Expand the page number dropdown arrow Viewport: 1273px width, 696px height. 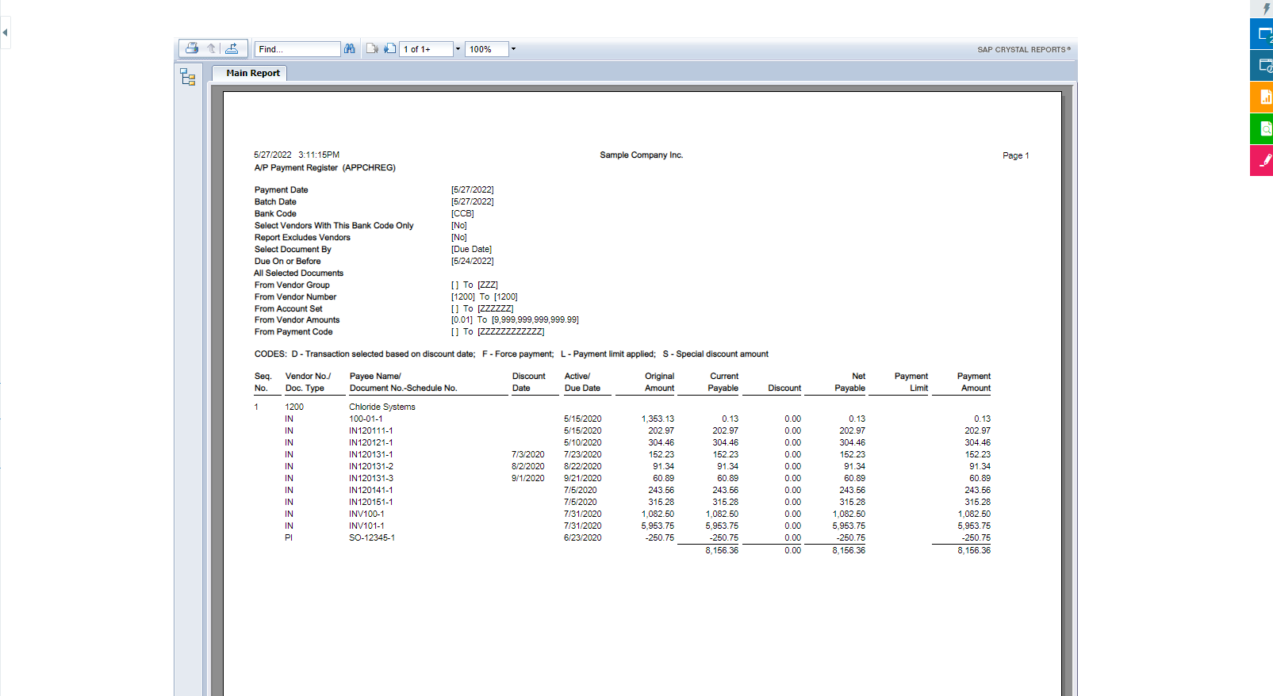point(458,49)
